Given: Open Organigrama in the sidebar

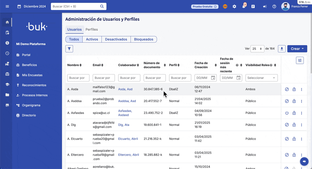Looking at the screenshot, I should point(31,105).
